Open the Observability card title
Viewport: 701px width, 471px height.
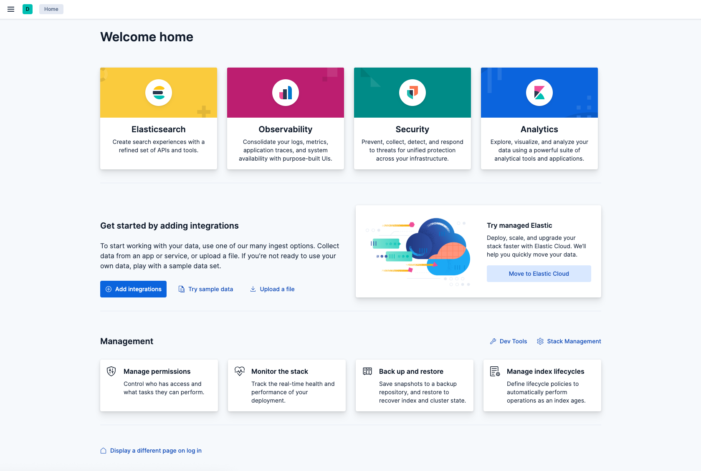click(286, 129)
